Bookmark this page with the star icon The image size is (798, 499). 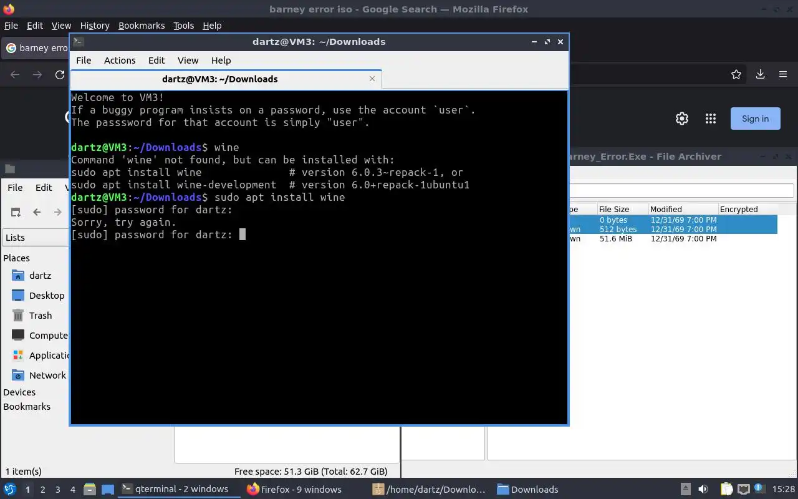click(x=736, y=74)
